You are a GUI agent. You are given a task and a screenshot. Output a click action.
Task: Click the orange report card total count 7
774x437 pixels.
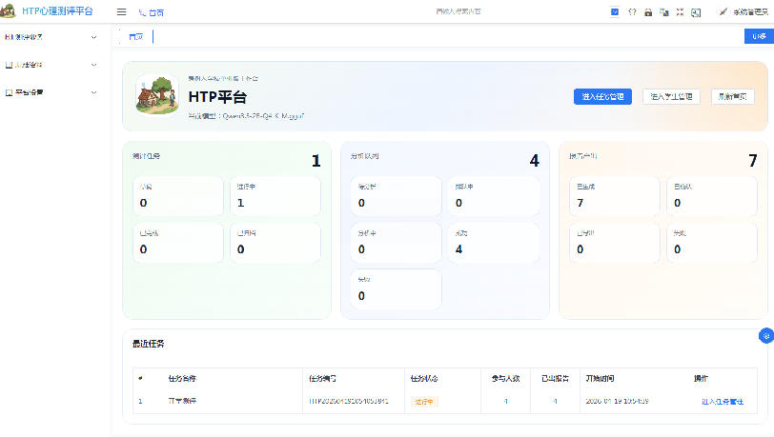click(x=752, y=161)
